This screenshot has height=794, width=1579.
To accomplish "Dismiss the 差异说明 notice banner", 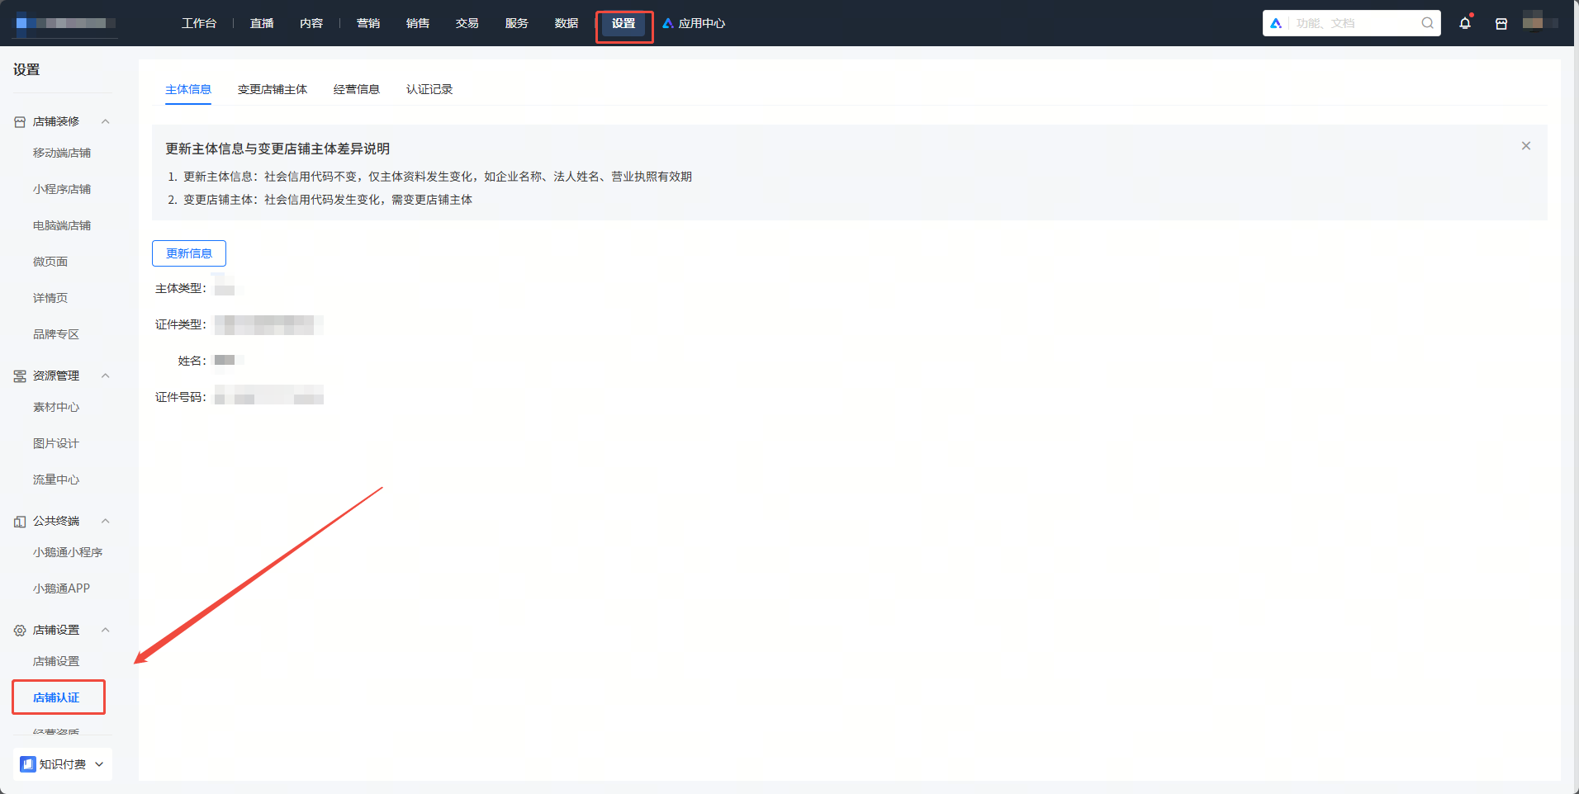I will point(1526,145).
